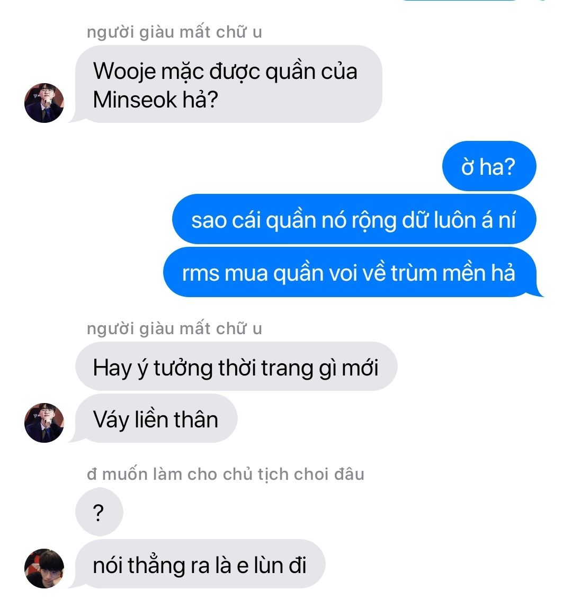The image size is (572, 599).
Task: Click the word Wooje in first message
Action: click(124, 72)
